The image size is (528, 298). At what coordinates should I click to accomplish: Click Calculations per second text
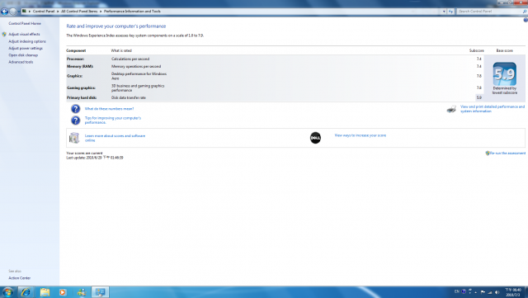(130, 59)
